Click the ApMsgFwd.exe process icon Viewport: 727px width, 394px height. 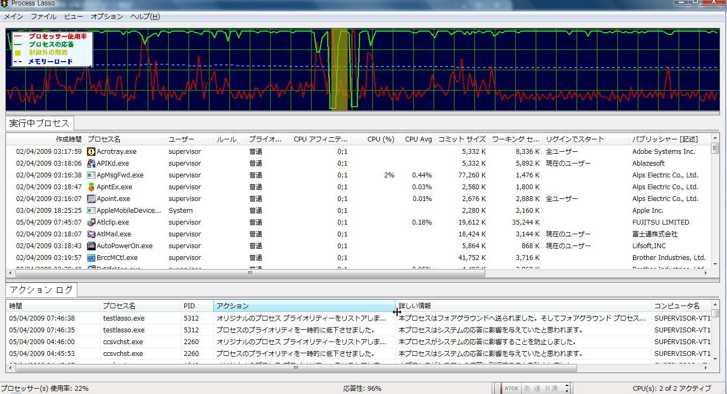click(91, 175)
